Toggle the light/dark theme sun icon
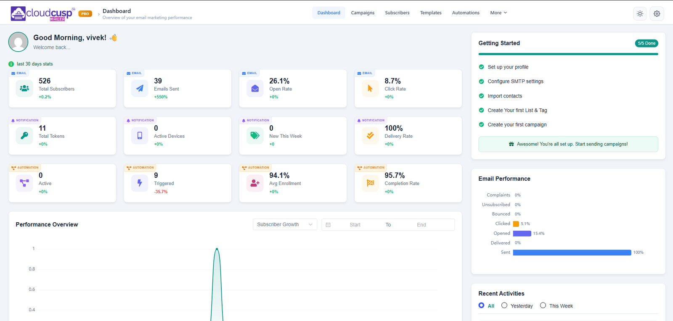Image resolution: width=673 pixels, height=321 pixels. 640,13
